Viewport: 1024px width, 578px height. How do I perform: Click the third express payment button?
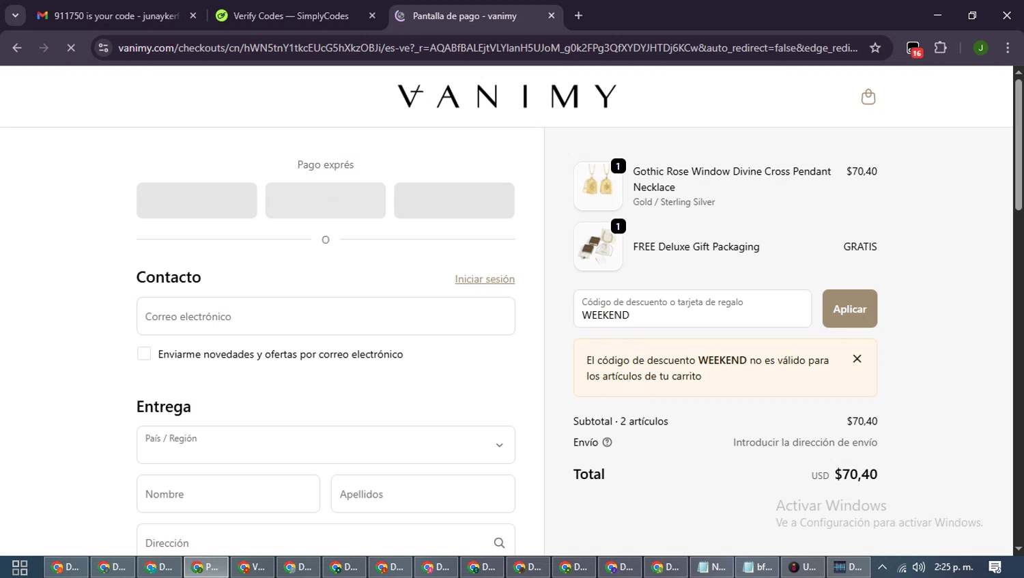click(454, 201)
